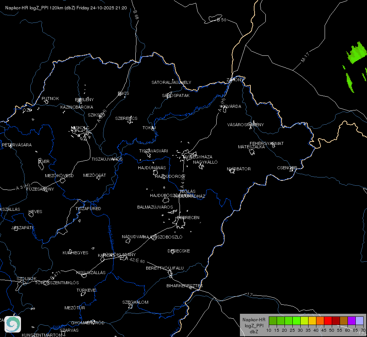Click the MATESZALKA label
Screen dimensions: 367x337
click(x=252, y=147)
